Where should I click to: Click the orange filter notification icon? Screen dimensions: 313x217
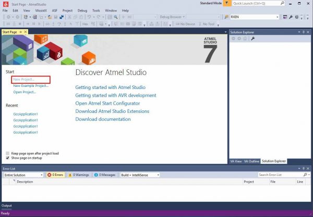tap(227, 3)
